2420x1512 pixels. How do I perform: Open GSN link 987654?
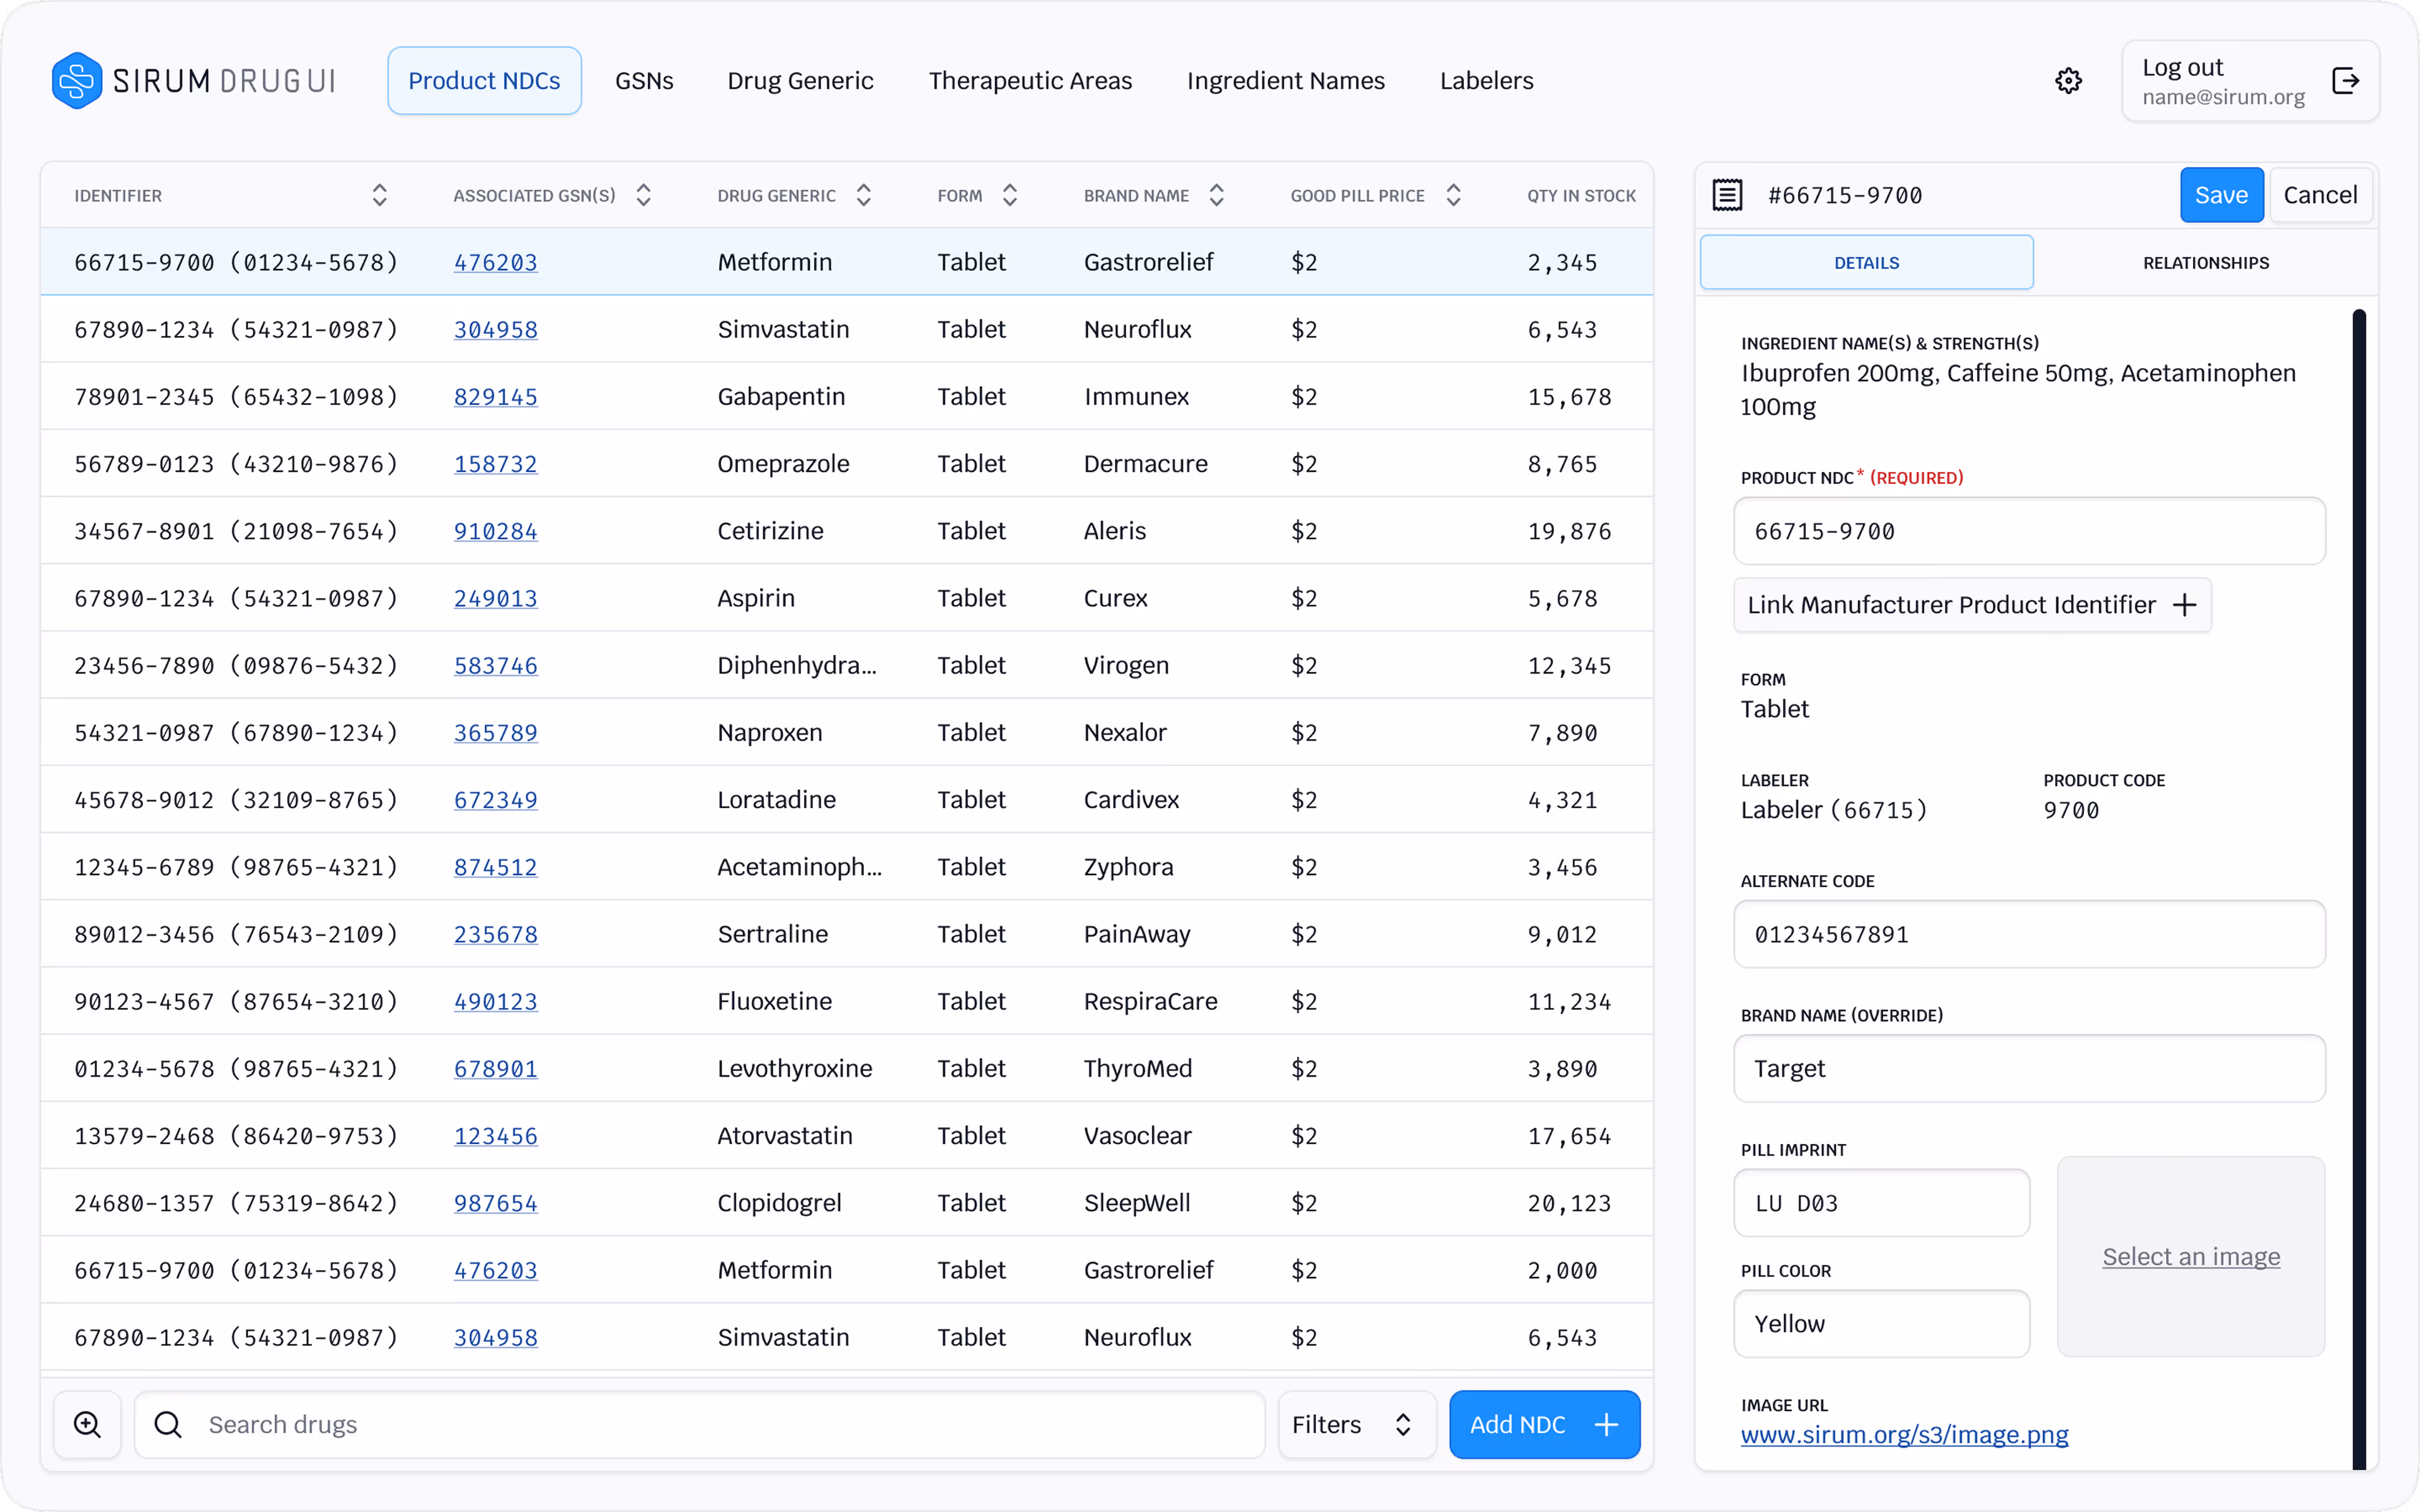tap(496, 1203)
